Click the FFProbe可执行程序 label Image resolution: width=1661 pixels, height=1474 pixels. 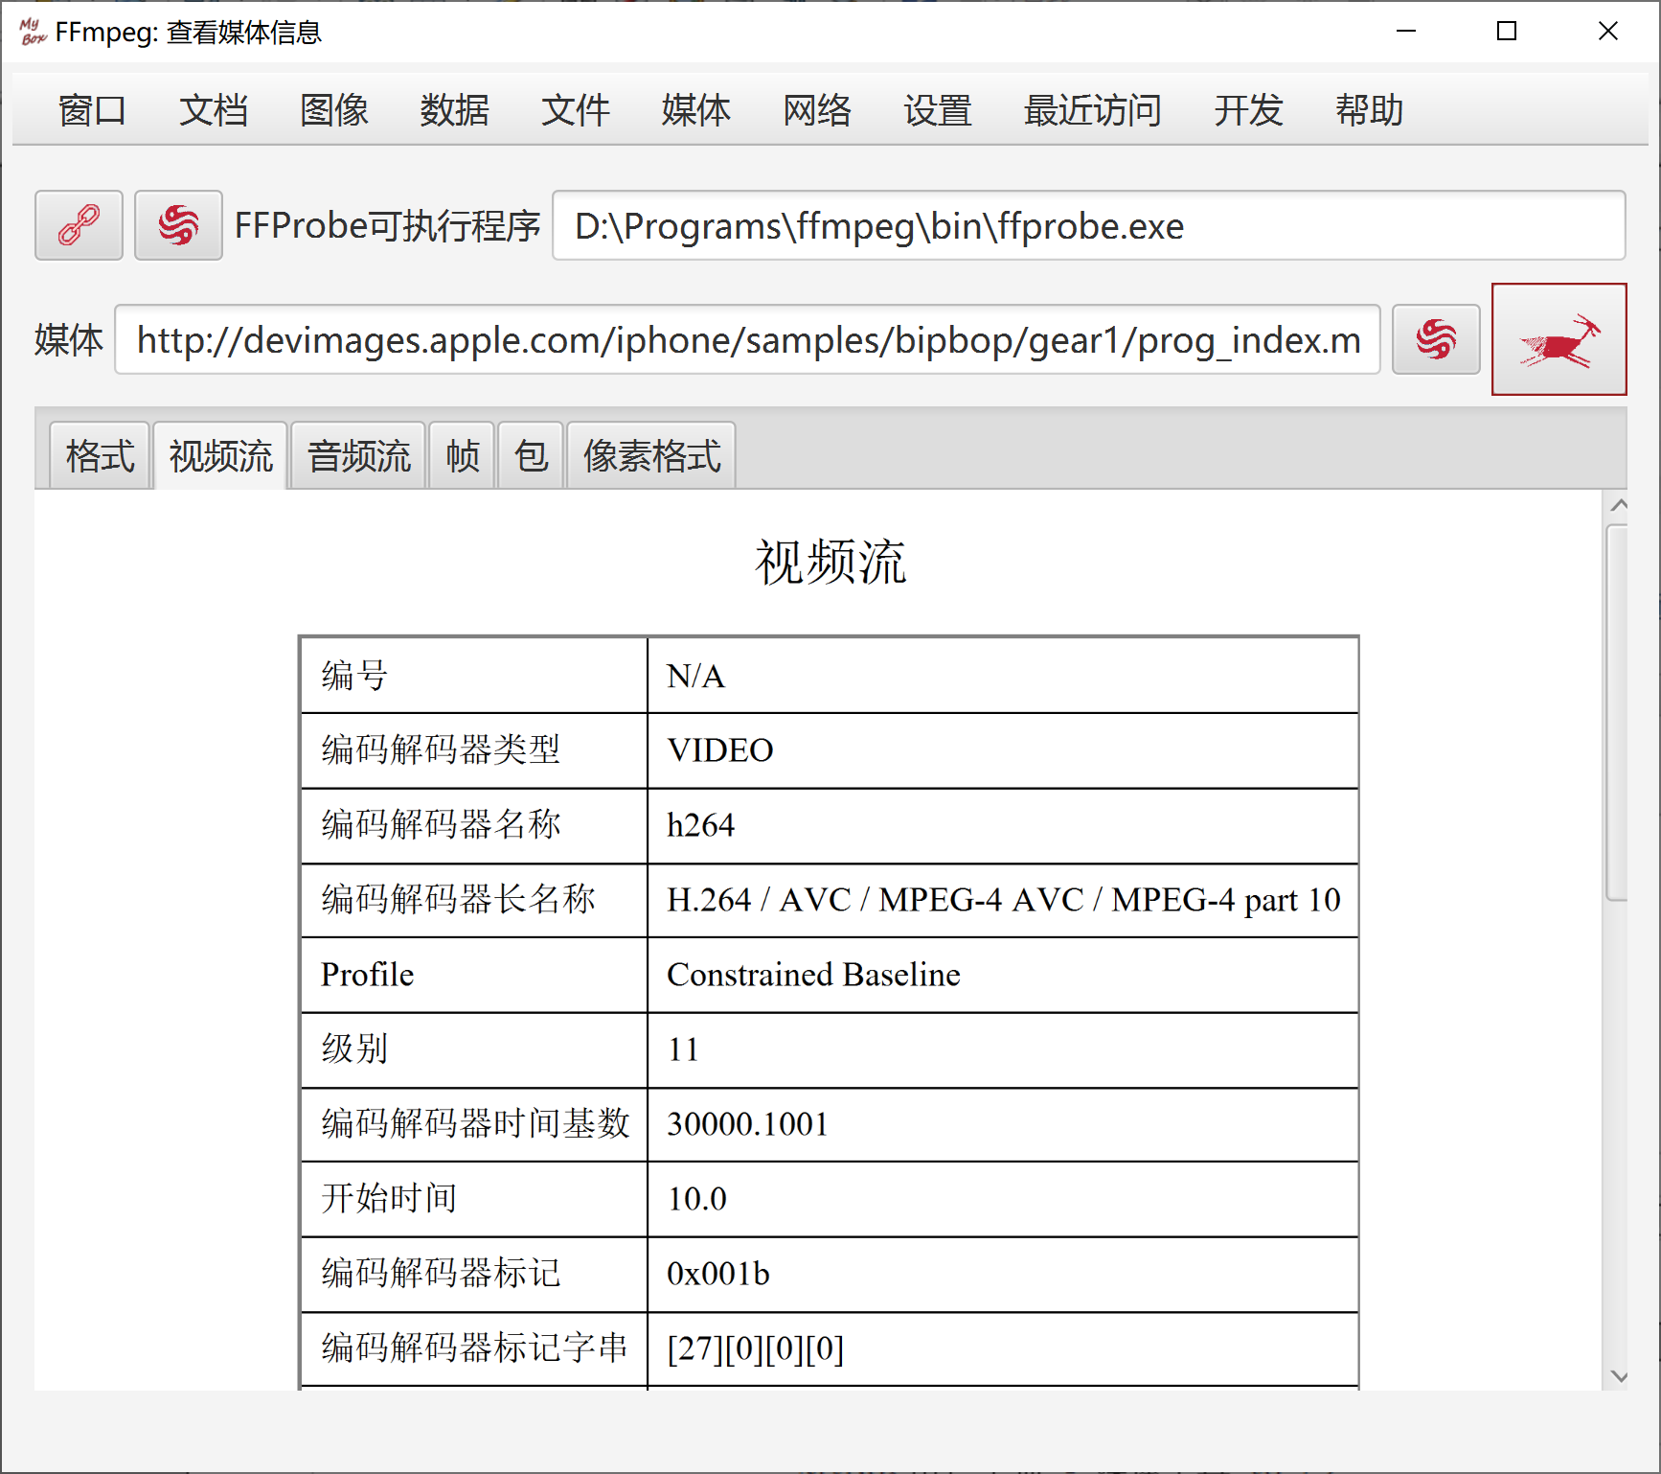pos(388,226)
